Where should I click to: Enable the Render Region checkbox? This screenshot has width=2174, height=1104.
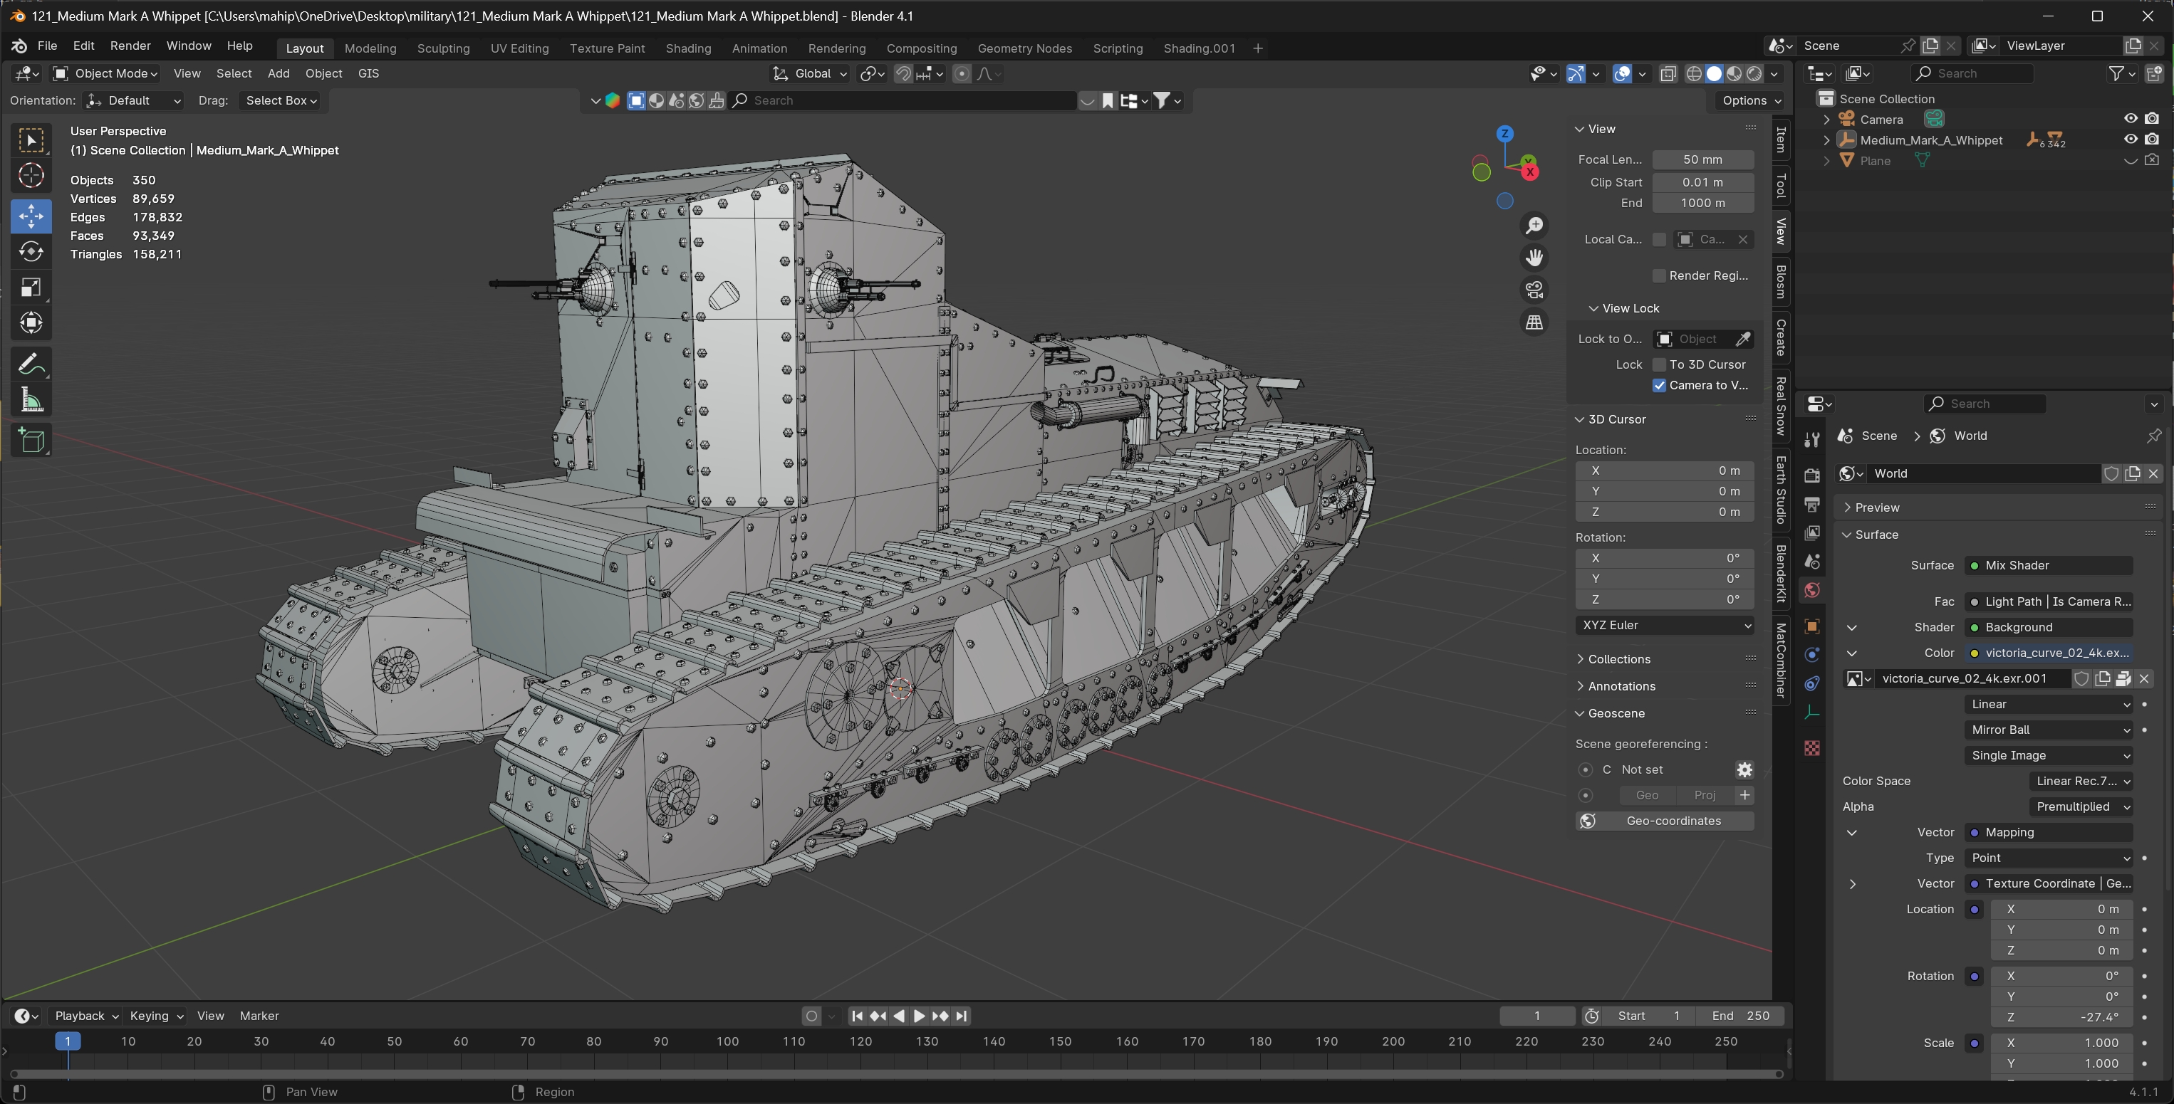pyautogui.click(x=1659, y=275)
